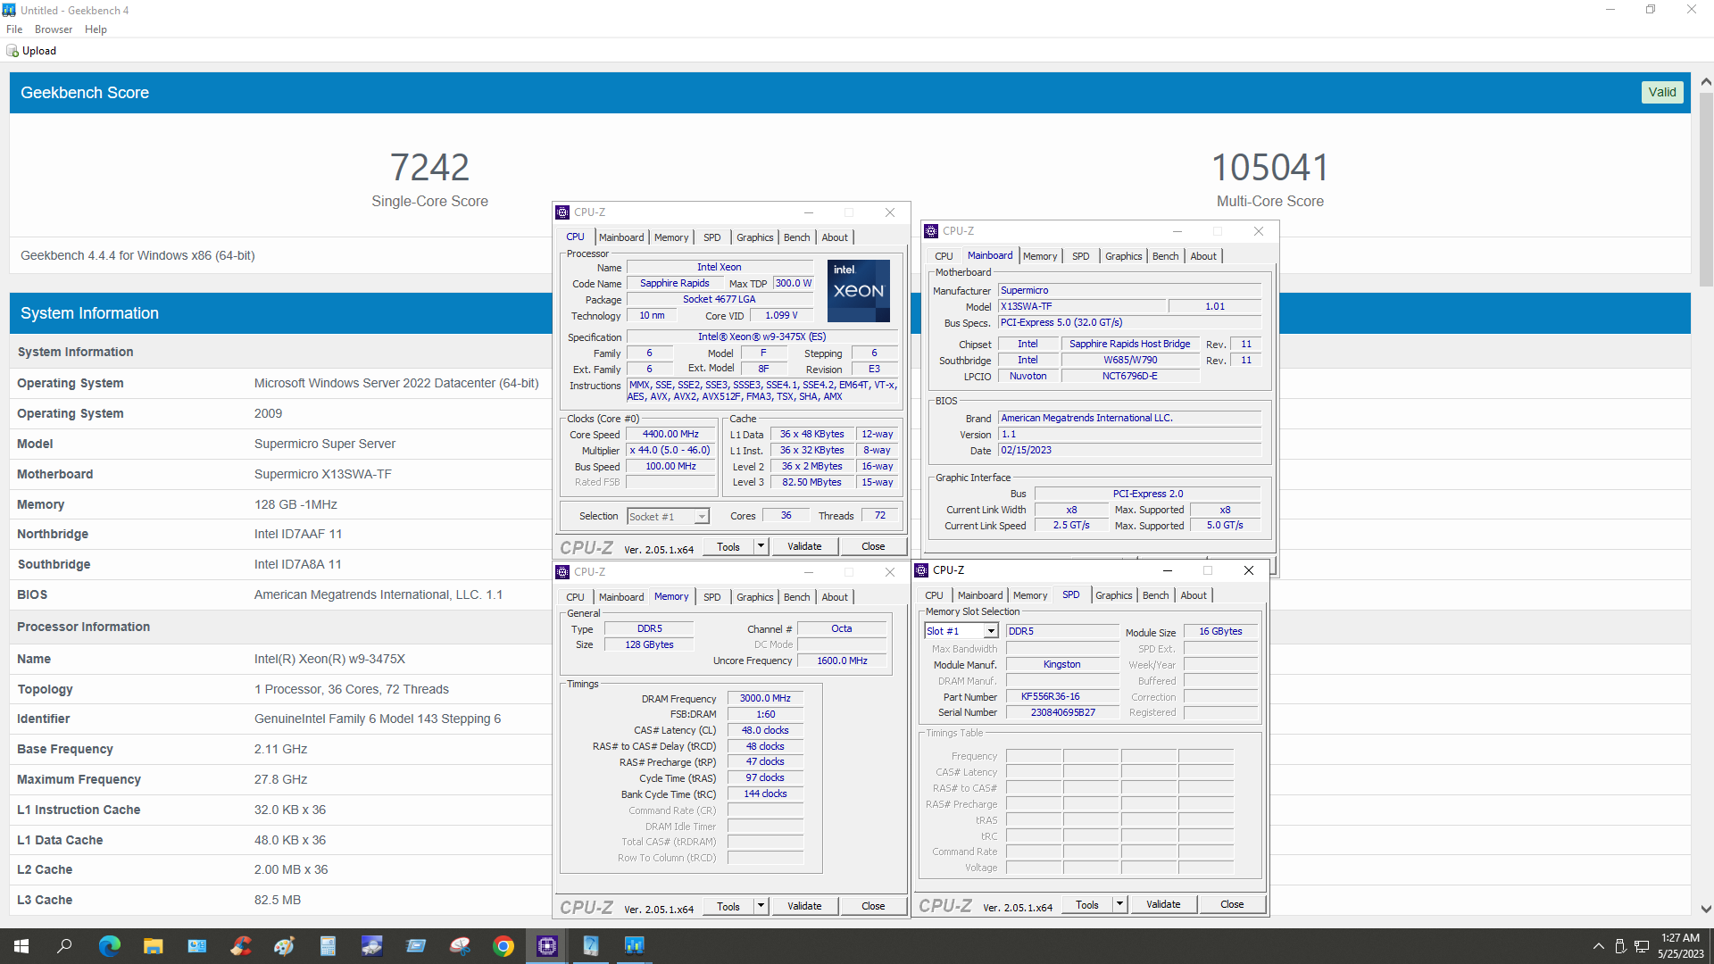Open Paint from the taskbar
Image resolution: width=1714 pixels, height=964 pixels.
tap(285, 946)
